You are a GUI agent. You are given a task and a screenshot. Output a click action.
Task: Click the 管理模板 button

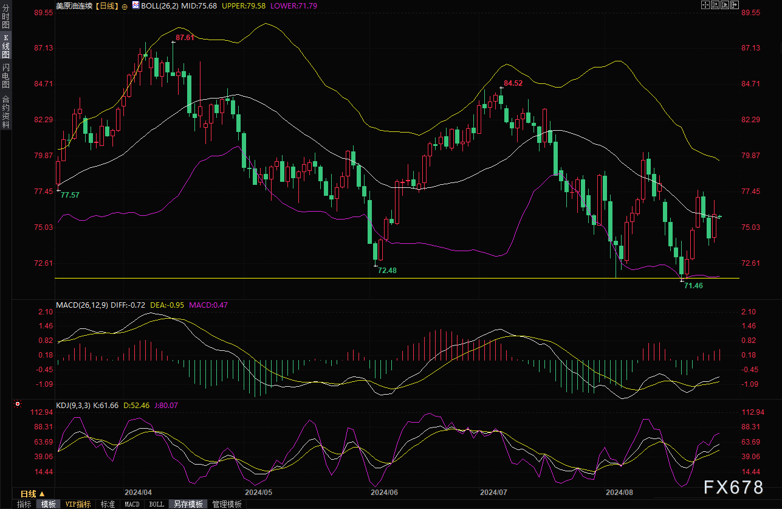pyautogui.click(x=227, y=504)
